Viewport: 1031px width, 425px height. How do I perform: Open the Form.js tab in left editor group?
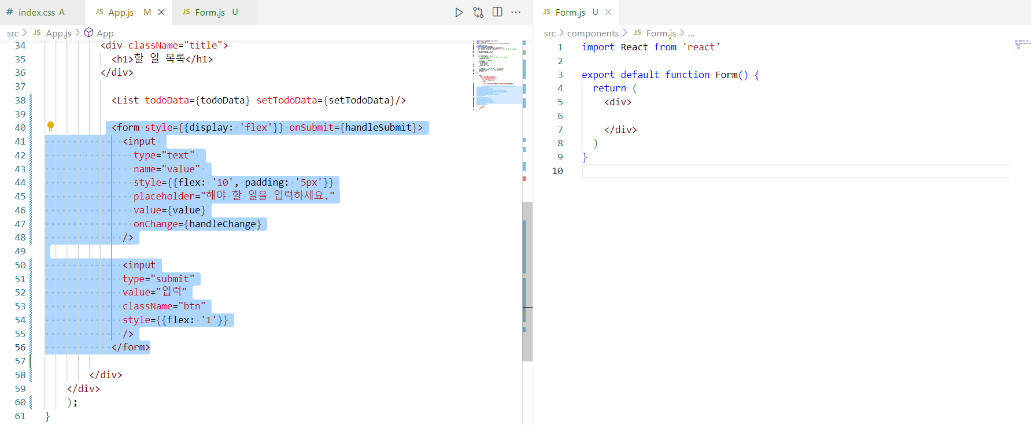pyautogui.click(x=209, y=12)
